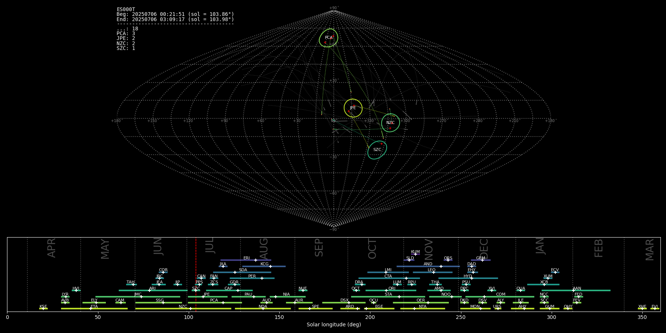Screen dimensions: 666x333
Task: Click the JUL month label in the timeline
Action: tap(209, 245)
